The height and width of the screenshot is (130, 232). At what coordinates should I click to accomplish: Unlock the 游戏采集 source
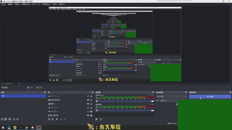coord(91,112)
